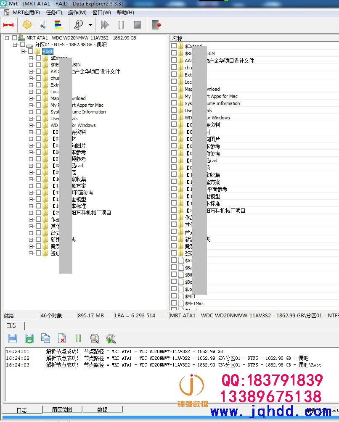
Task: Expand tree folder ending 万科机械厂项目
Action: coord(31,213)
